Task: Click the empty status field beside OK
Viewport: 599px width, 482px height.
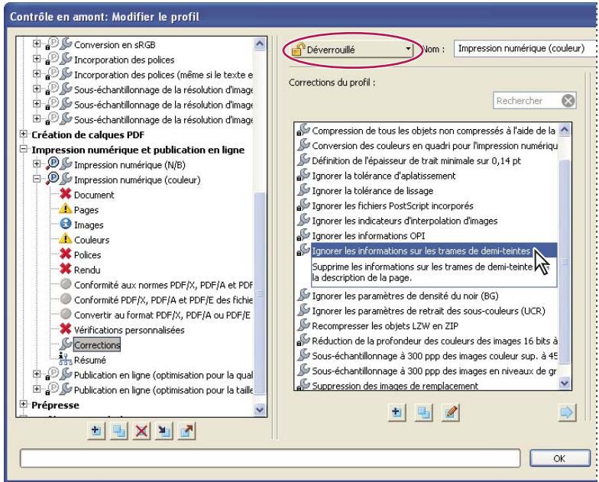Action: coord(270,458)
